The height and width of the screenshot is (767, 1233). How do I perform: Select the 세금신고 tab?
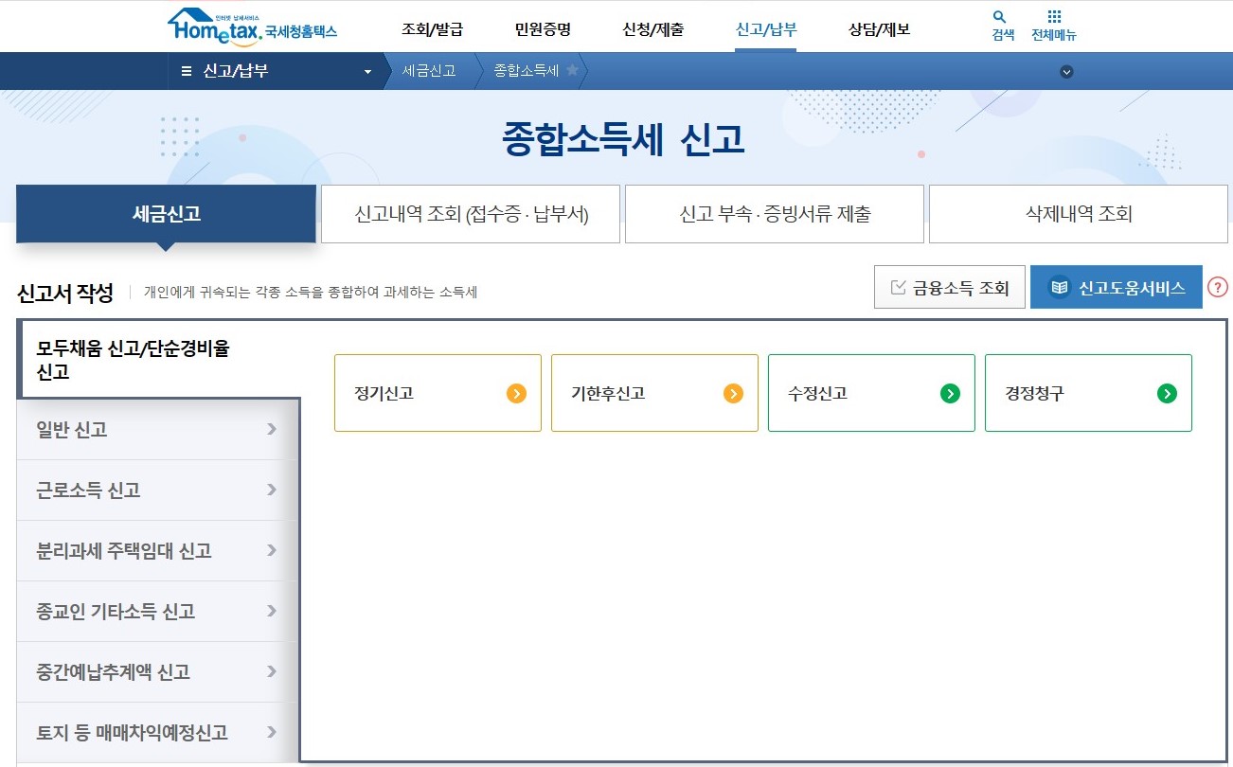pyautogui.click(x=166, y=214)
